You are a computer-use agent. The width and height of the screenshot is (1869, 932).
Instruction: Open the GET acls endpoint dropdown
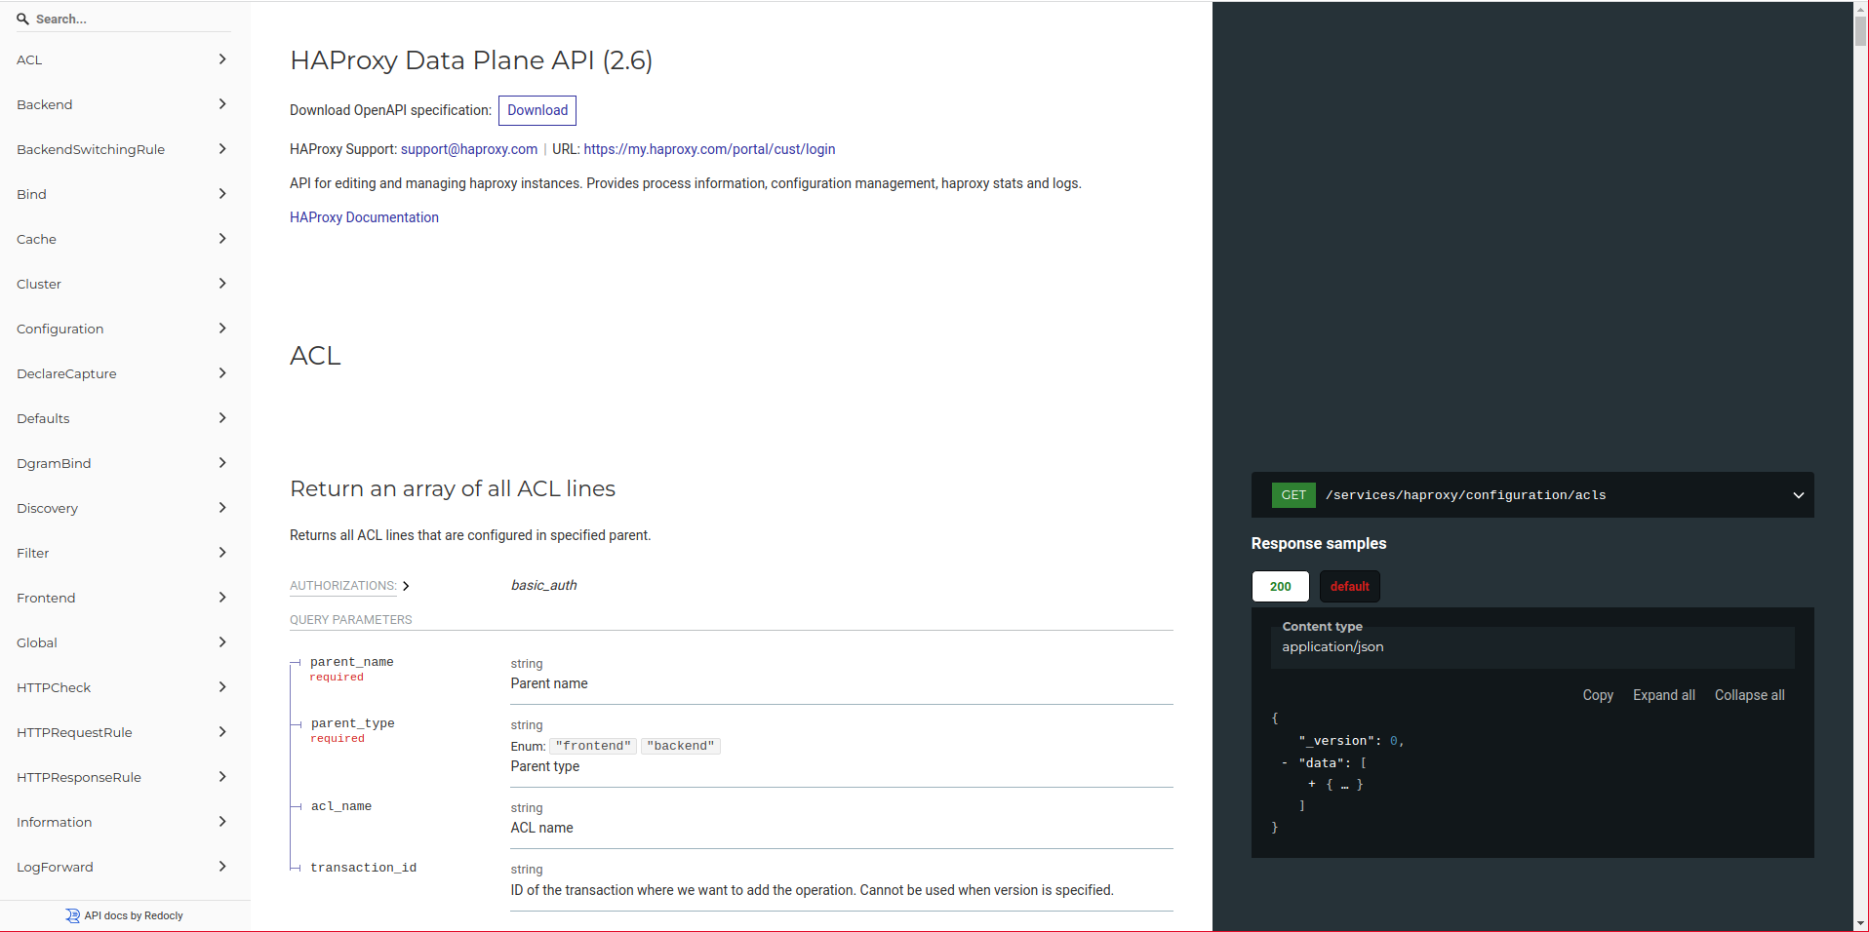[x=1798, y=495]
